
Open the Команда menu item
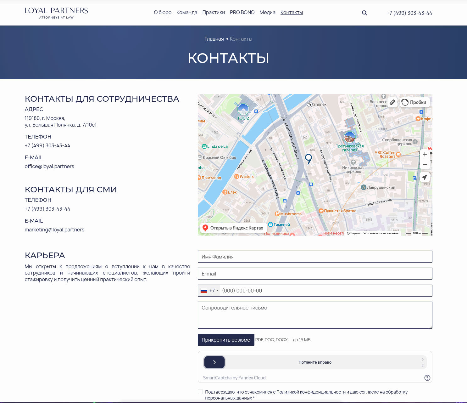click(187, 13)
